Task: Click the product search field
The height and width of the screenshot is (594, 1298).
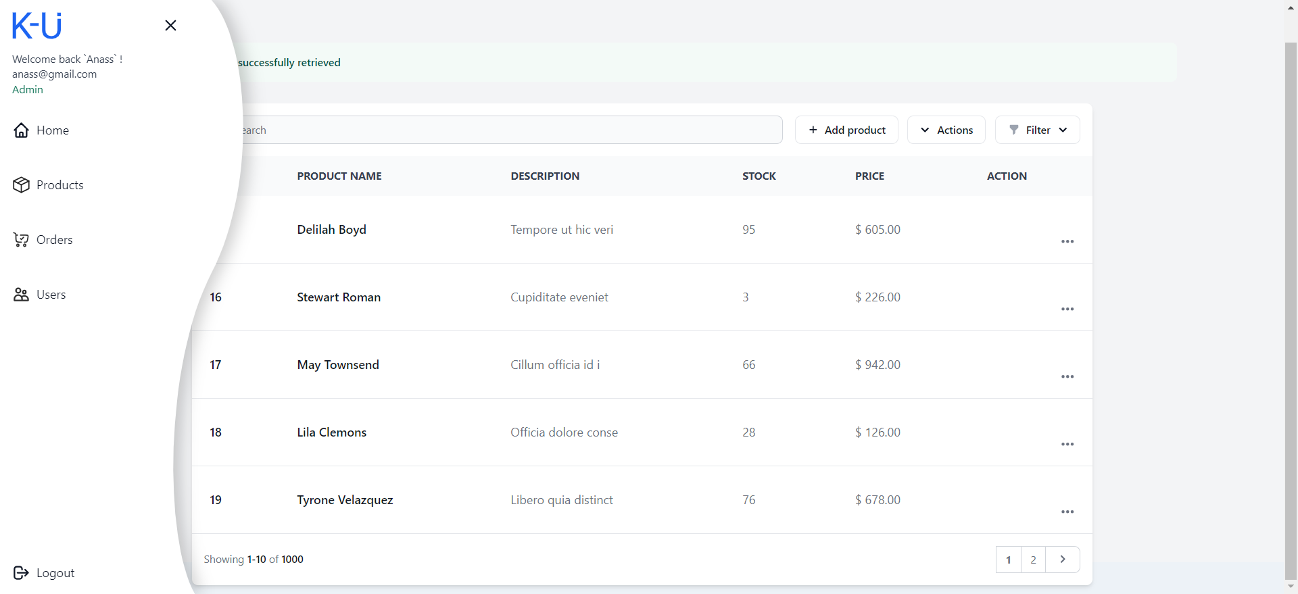Action: (x=507, y=130)
